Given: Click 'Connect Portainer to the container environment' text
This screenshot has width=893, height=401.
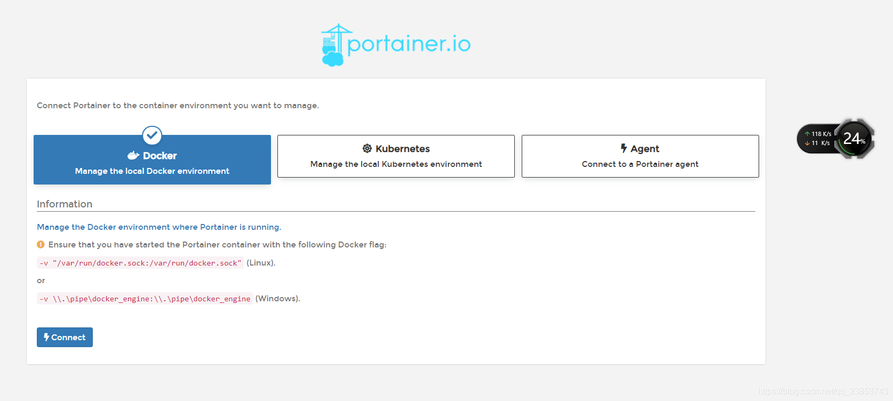Looking at the screenshot, I should 178,106.
